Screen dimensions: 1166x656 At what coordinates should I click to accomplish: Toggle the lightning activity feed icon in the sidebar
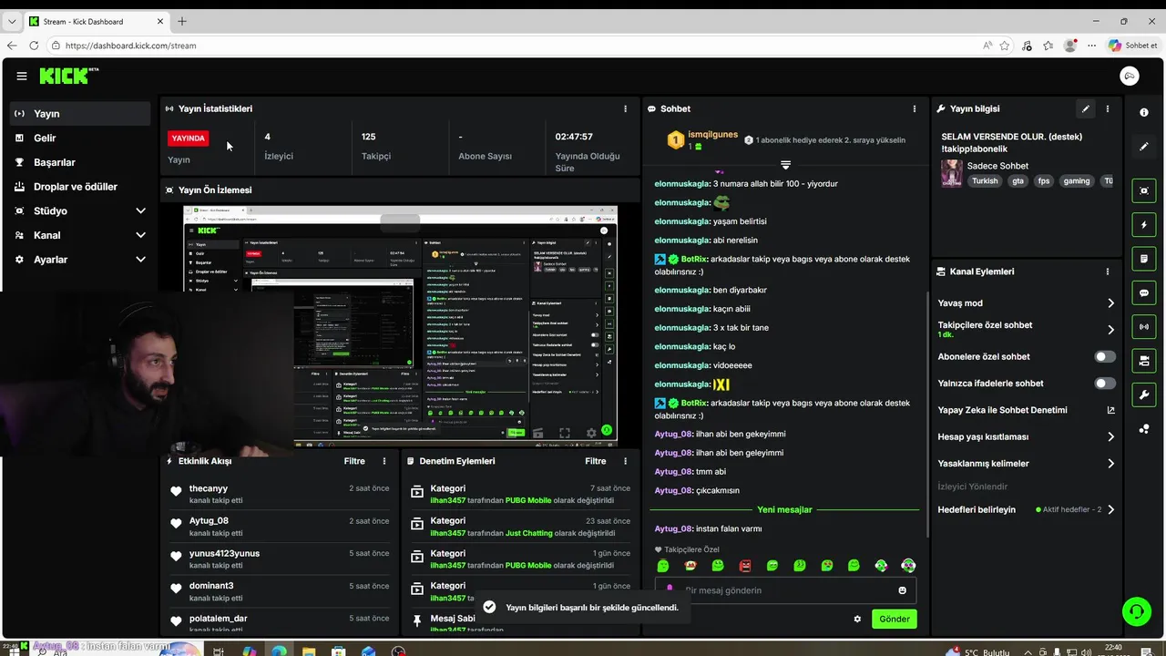pos(1144,224)
